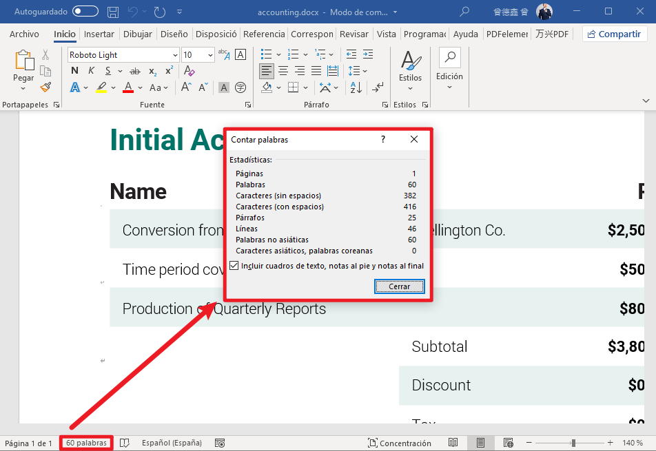Image resolution: width=656 pixels, height=451 pixels.
Task: Enable Concentración focus mode
Action: click(399, 443)
